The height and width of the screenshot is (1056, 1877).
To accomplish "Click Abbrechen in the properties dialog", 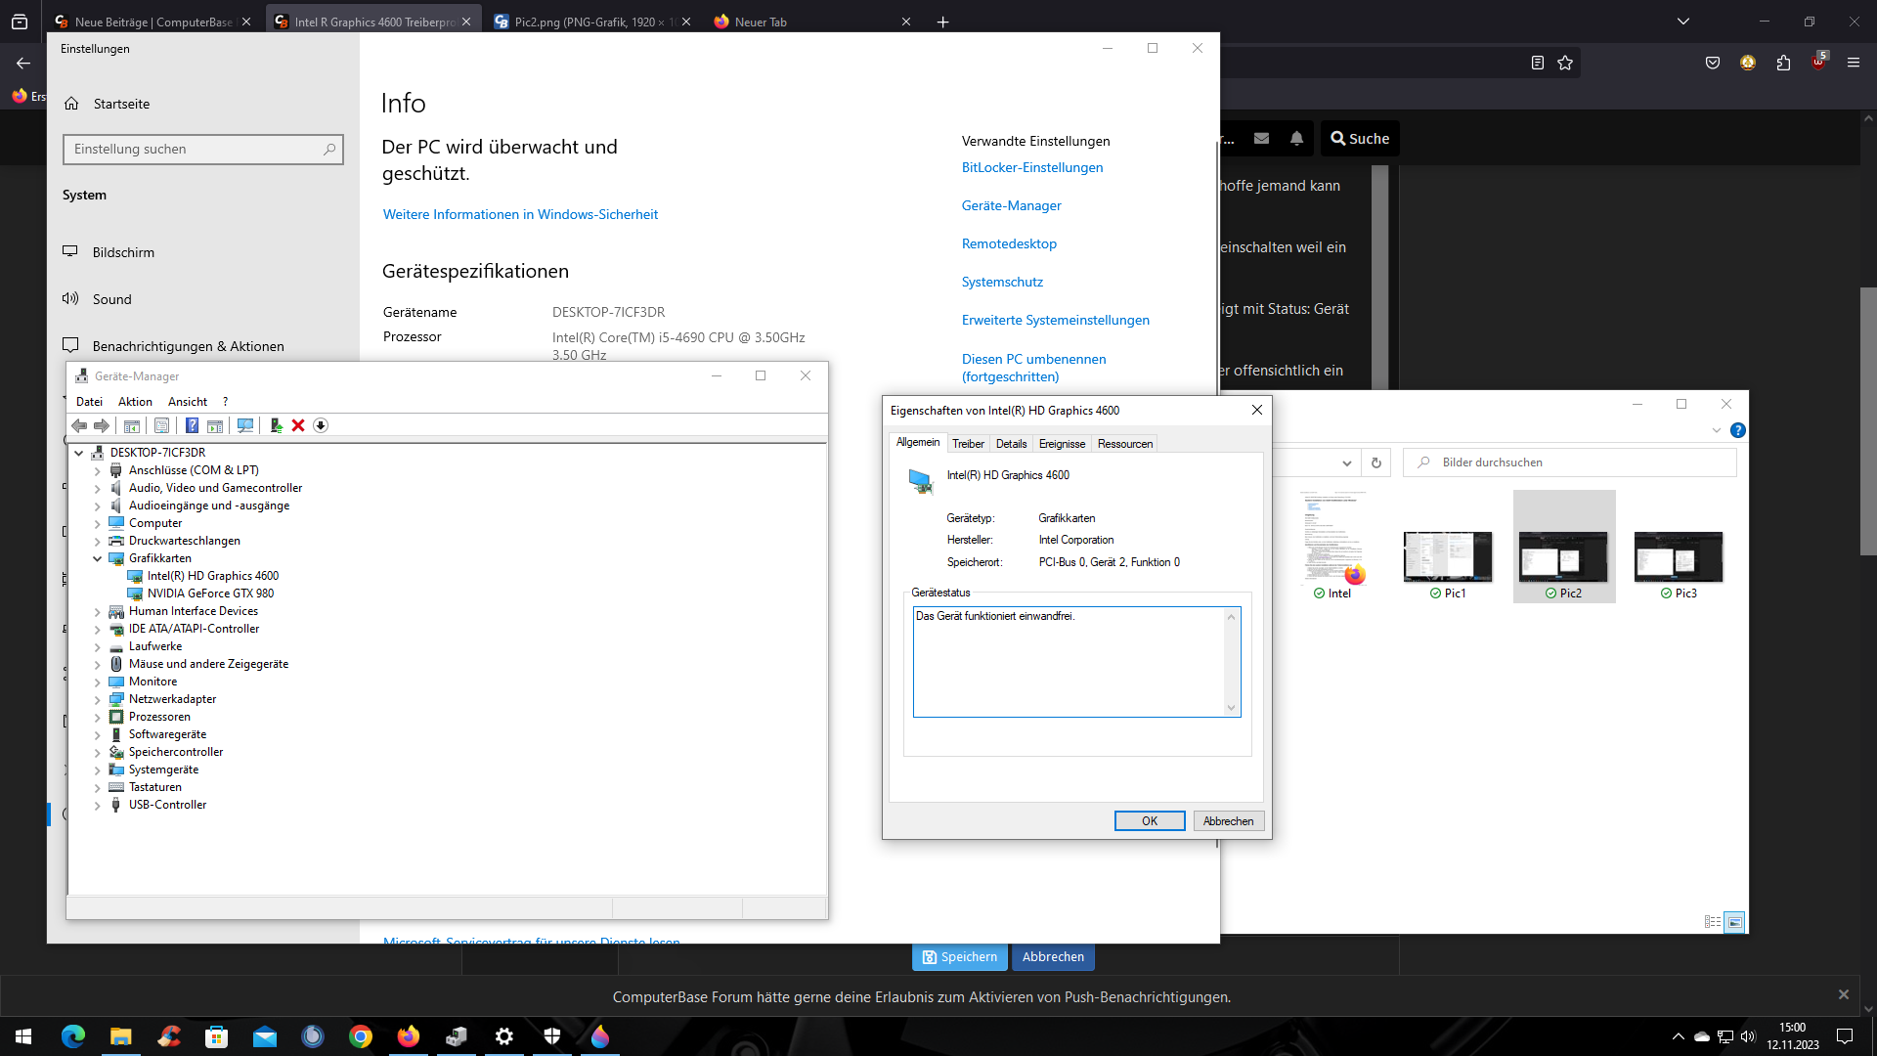I will pyautogui.click(x=1229, y=821).
